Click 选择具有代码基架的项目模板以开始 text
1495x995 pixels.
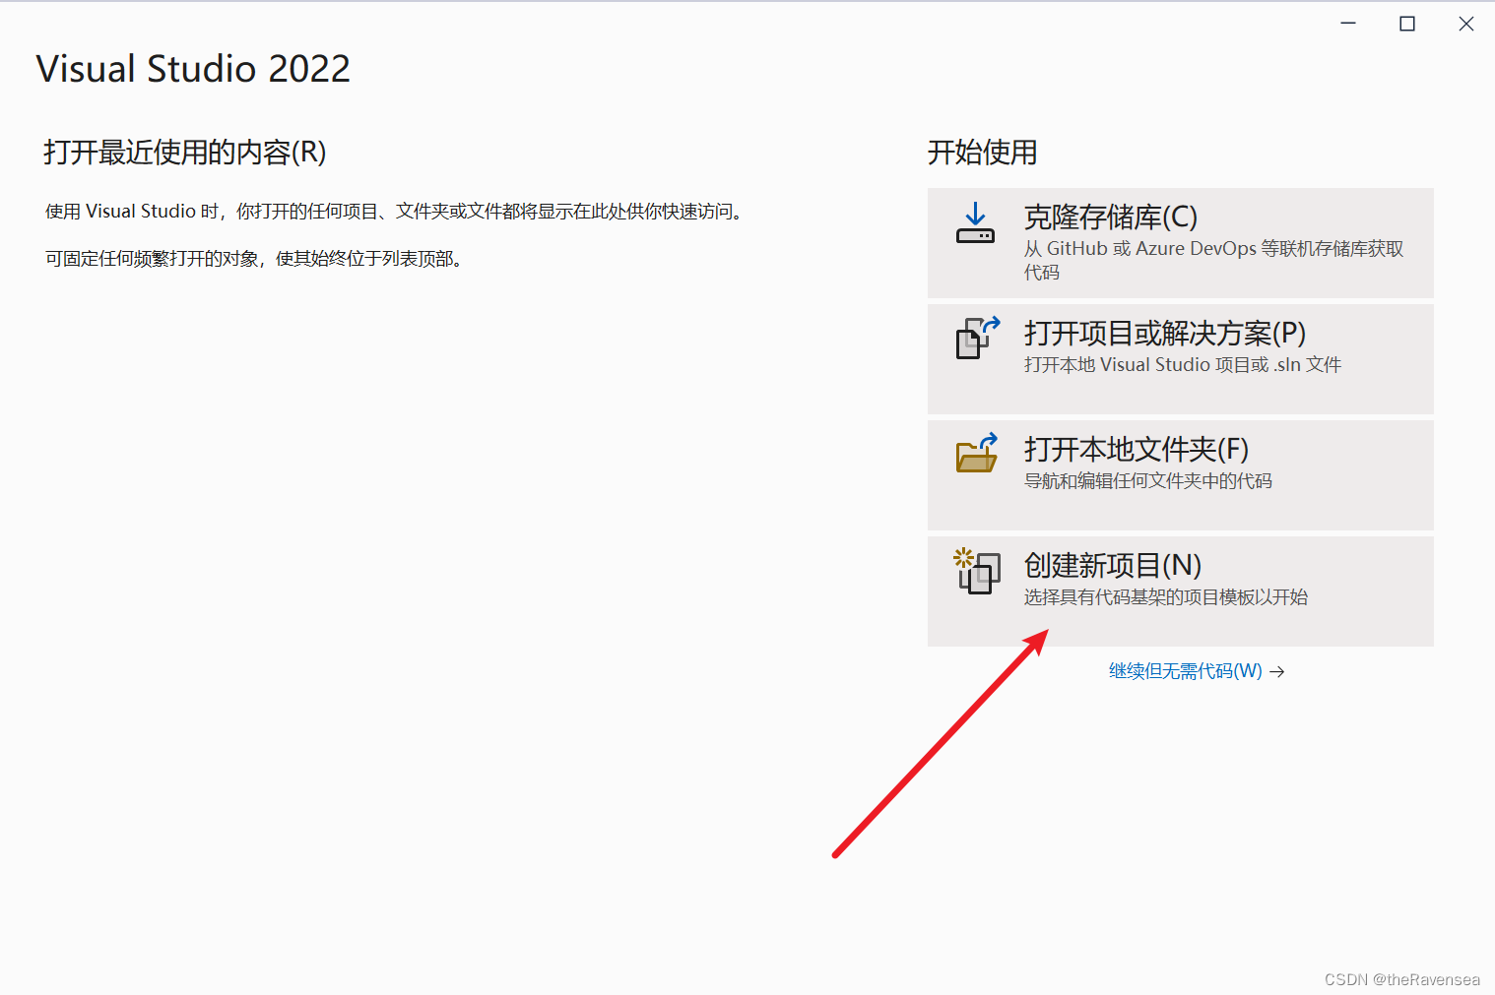pos(1165,596)
